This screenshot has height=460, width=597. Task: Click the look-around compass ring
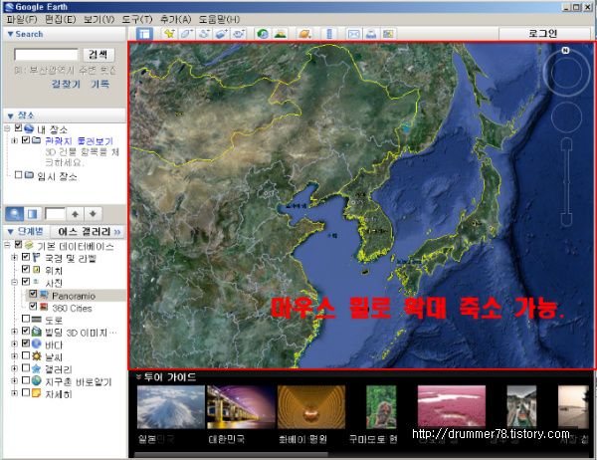pyautogui.click(x=566, y=73)
